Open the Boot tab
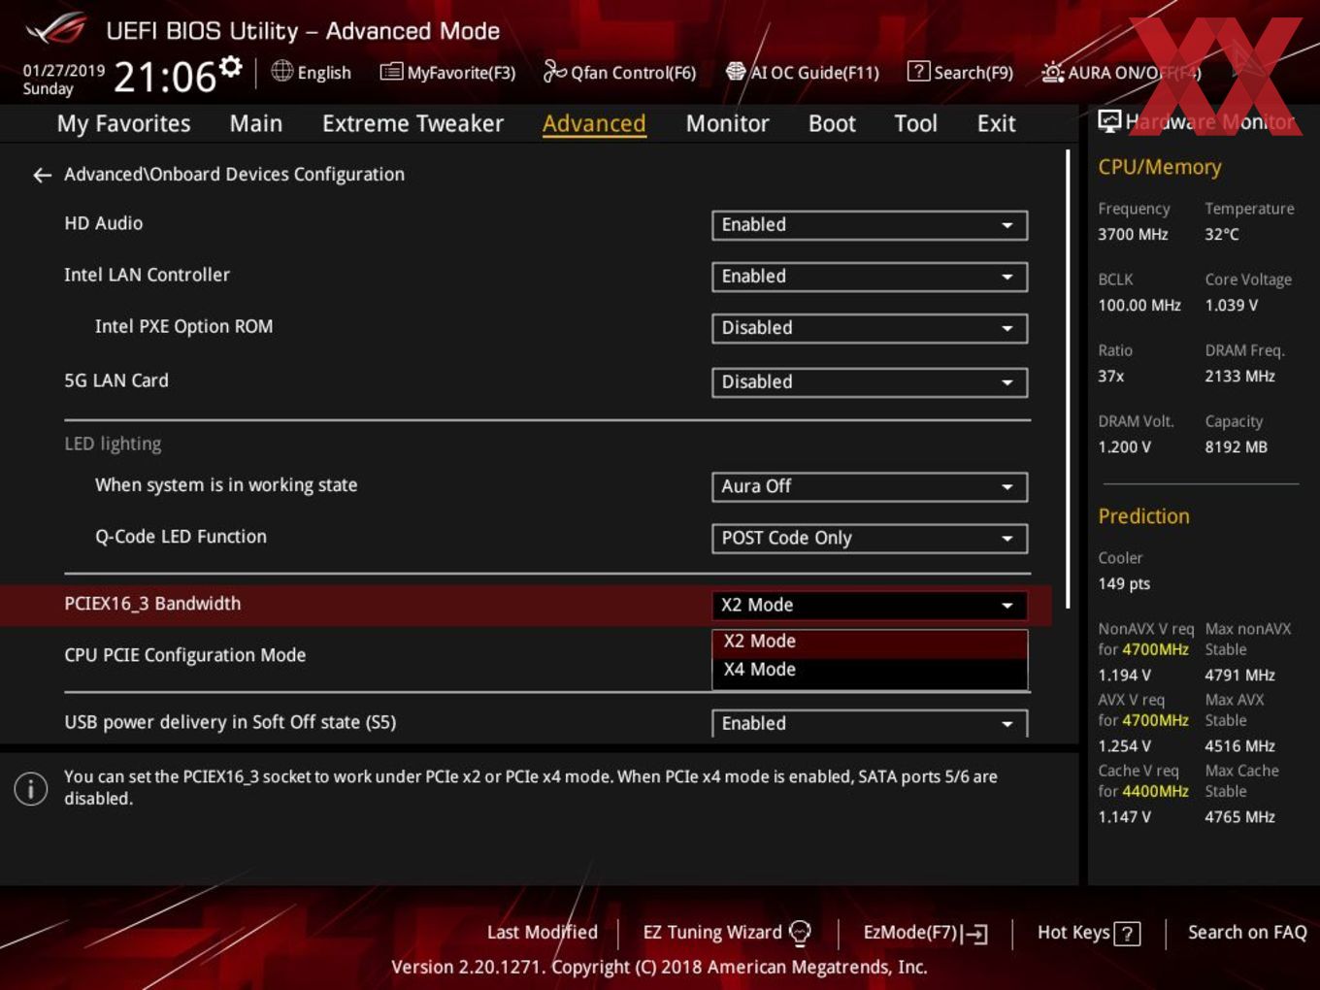The width and height of the screenshot is (1320, 990). 832,123
